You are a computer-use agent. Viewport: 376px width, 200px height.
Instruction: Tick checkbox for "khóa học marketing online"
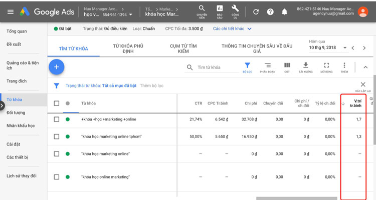pyautogui.click(x=56, y=153)
